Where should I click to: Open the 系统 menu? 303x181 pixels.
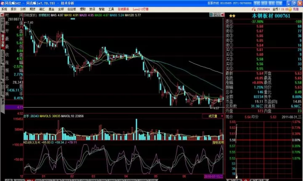point(4,9)
